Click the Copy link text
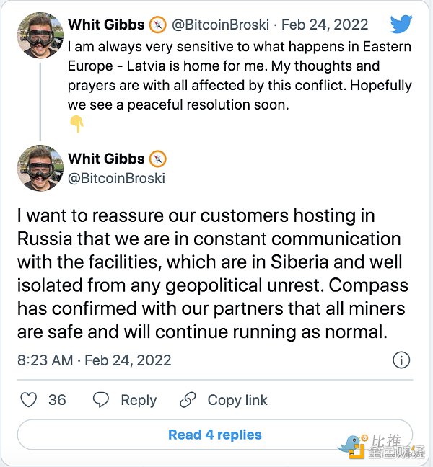The width and height of the screenshot is (433, 467). [237, 400]
